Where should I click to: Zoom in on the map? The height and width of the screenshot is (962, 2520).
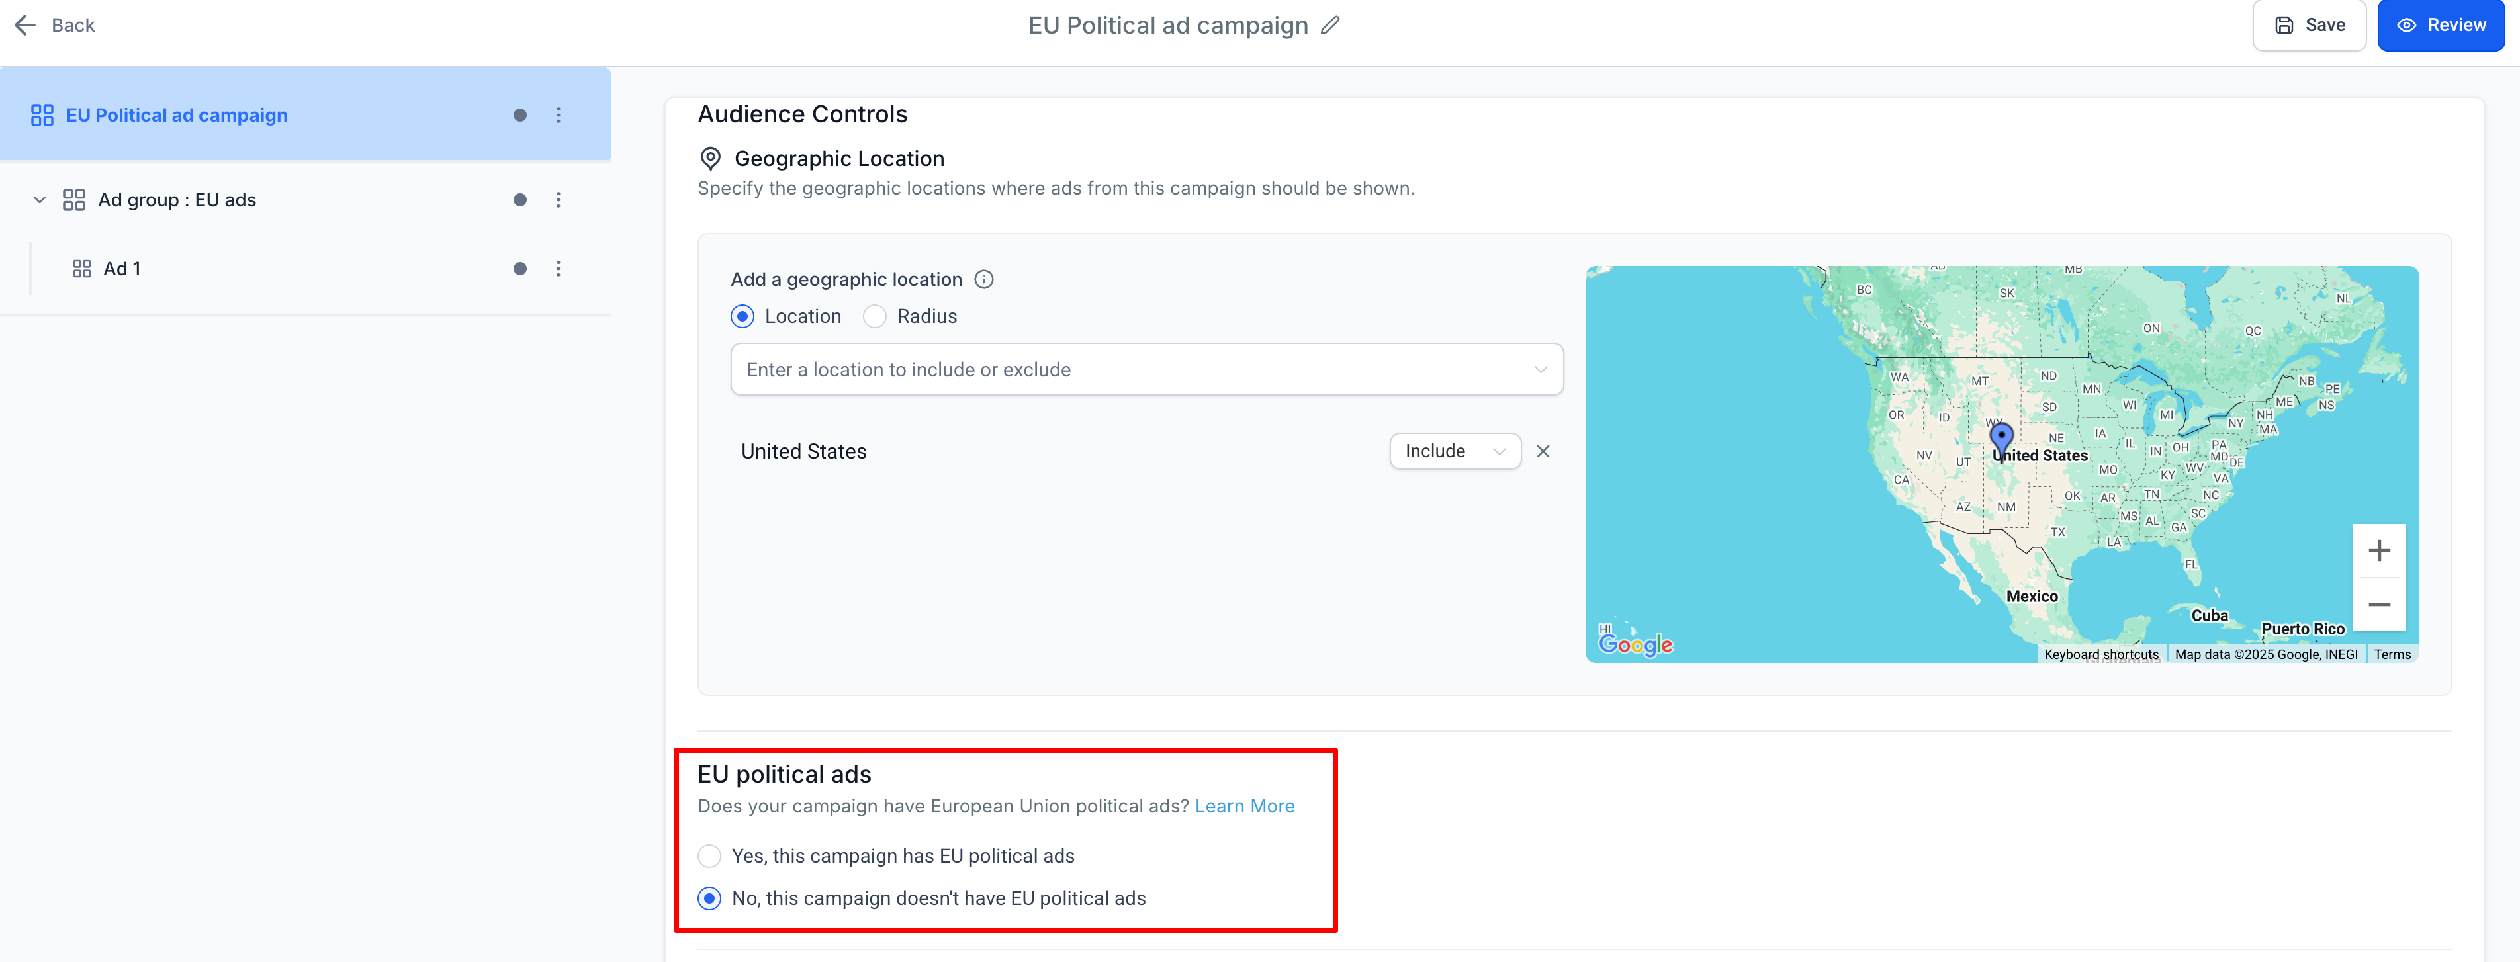click(x=2378, y=550)
